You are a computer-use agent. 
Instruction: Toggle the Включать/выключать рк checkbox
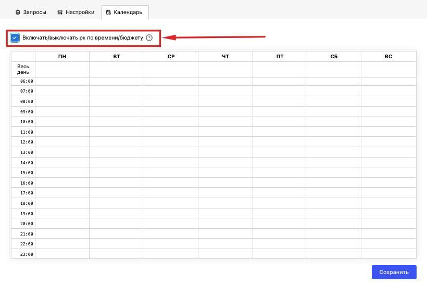tap(15, 38)
